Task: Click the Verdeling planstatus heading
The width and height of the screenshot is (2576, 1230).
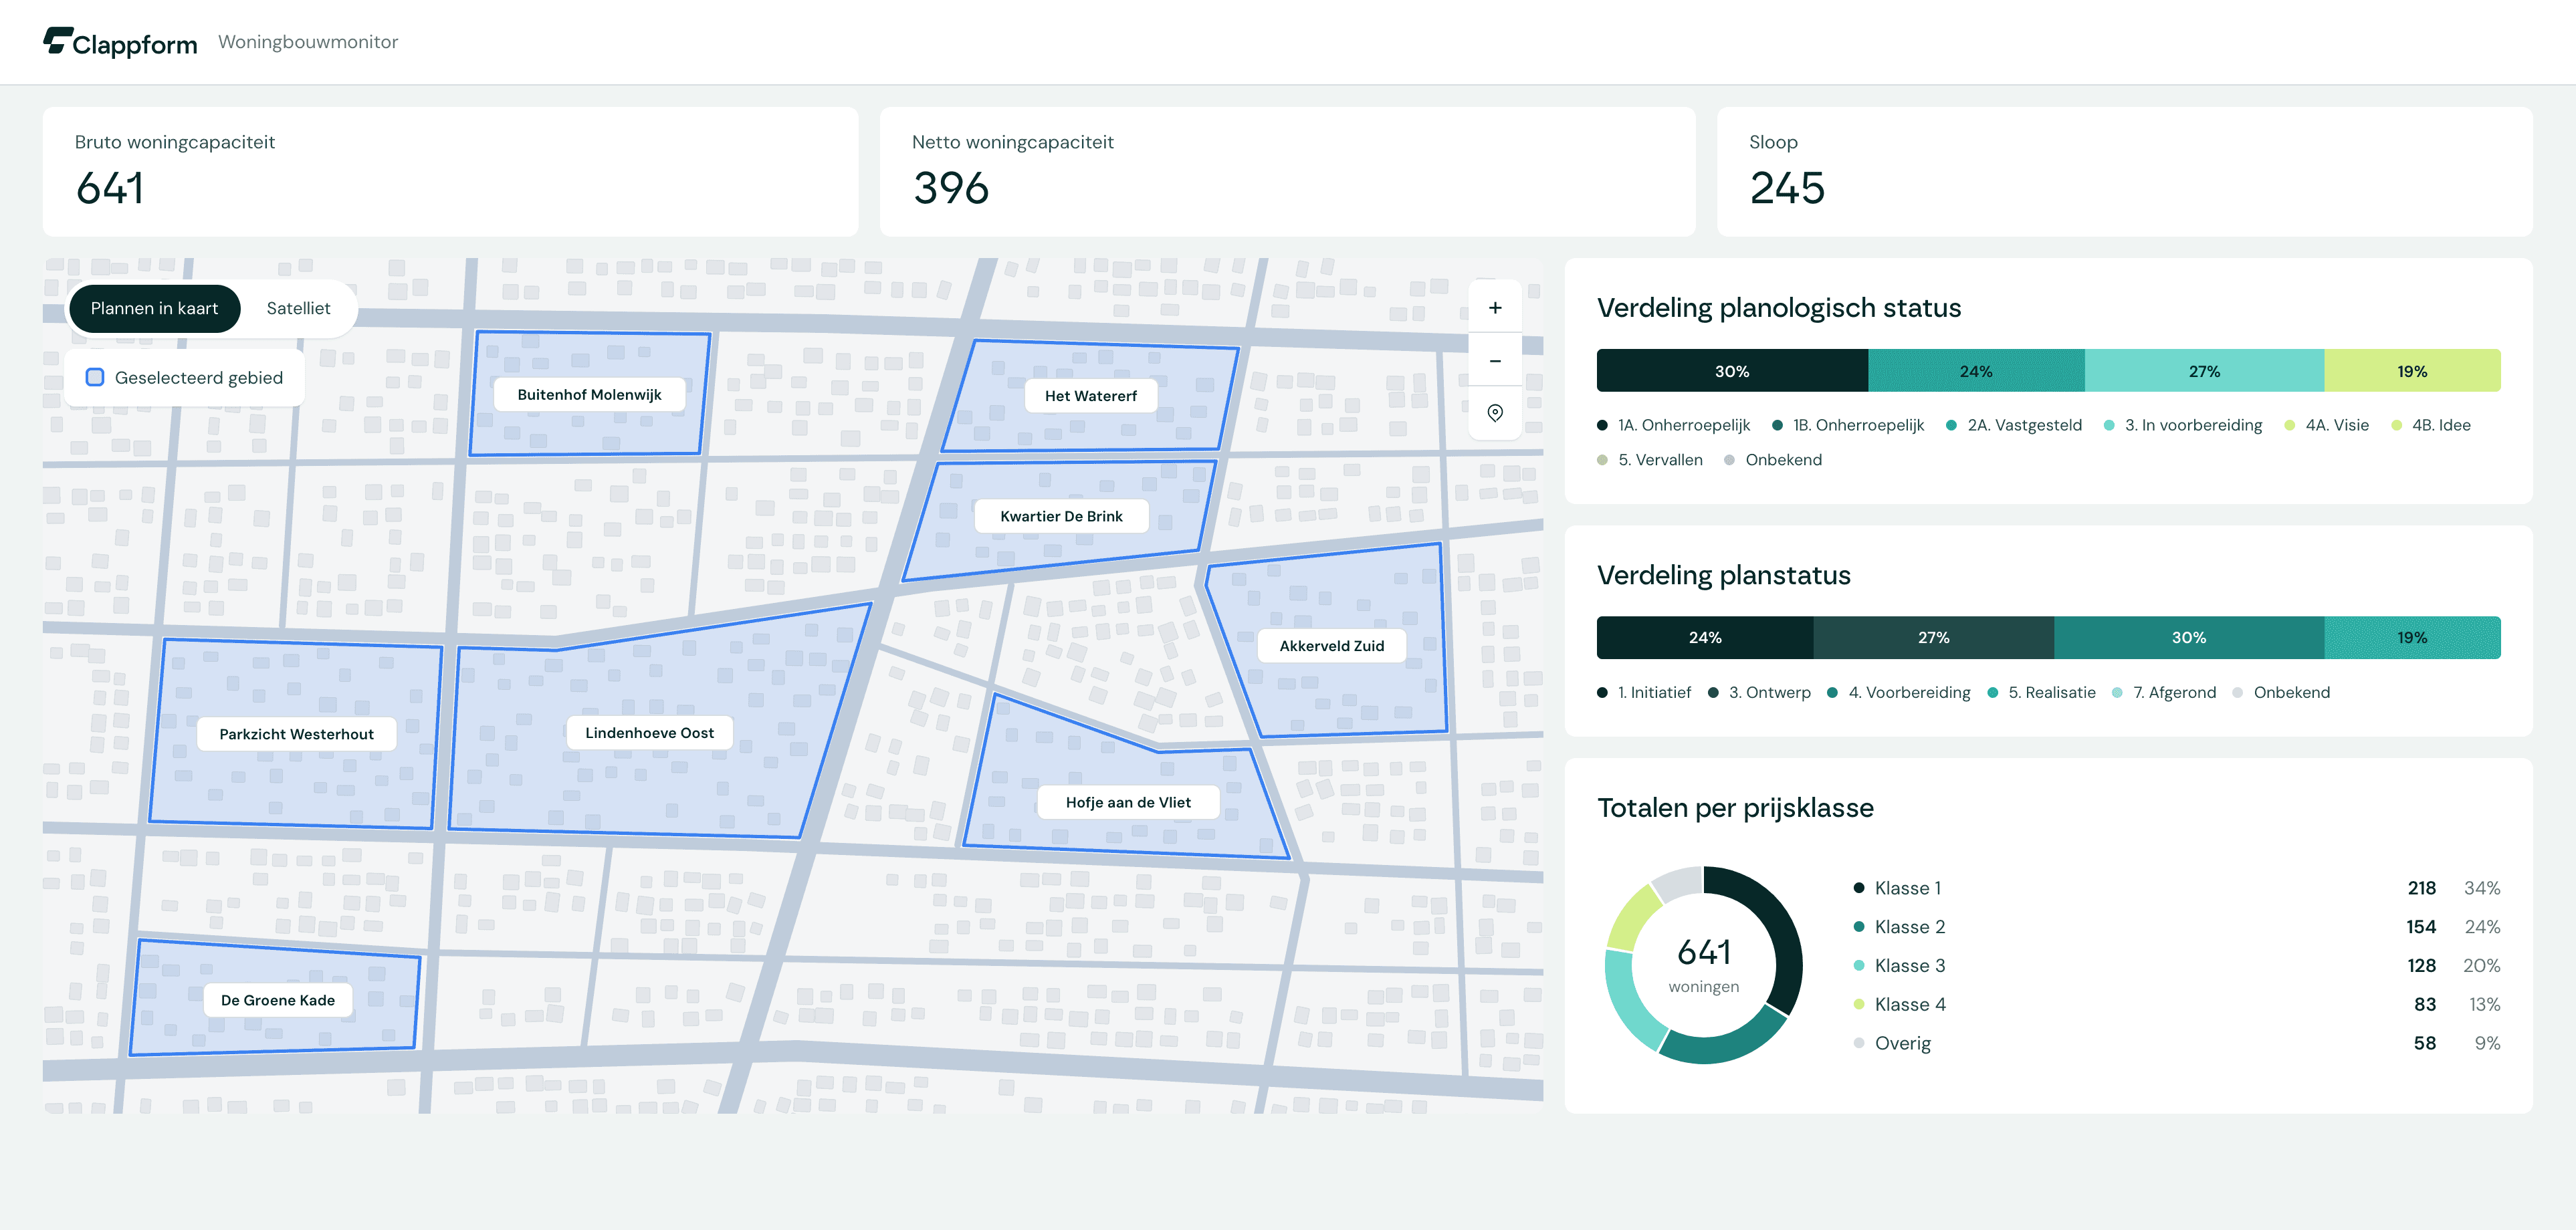Action: 1724,575
